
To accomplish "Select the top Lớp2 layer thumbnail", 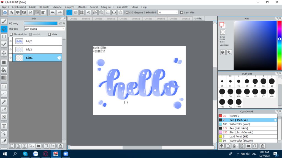I will click(x=19, y=41).
